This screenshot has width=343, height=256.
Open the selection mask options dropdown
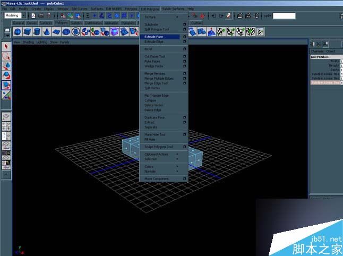[88, 16]
